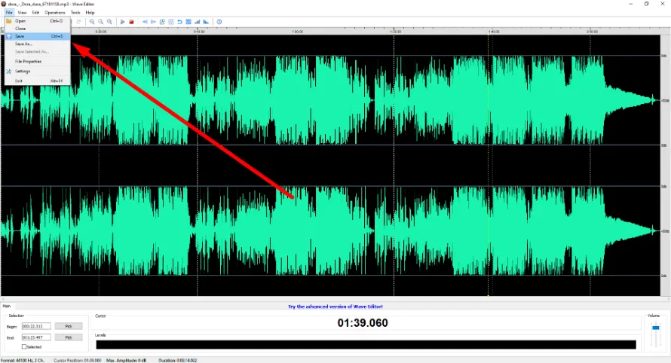This screenshot has width=671, height=363.
Task: Click the 1:20.00 mark on the time ruler
Action: tap(396, 32)
